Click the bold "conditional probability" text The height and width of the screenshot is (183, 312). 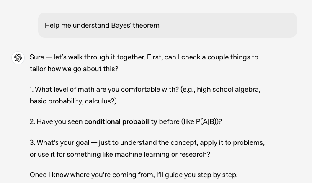(x=121, y=122)
